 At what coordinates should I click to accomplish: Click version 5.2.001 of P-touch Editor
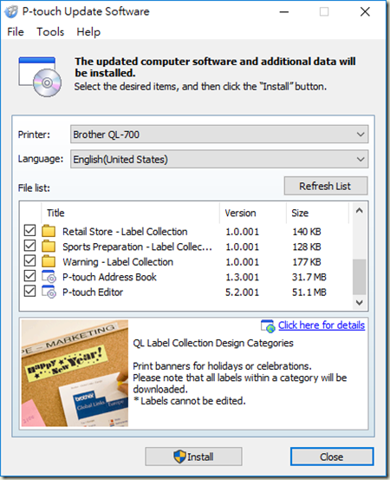242,293
